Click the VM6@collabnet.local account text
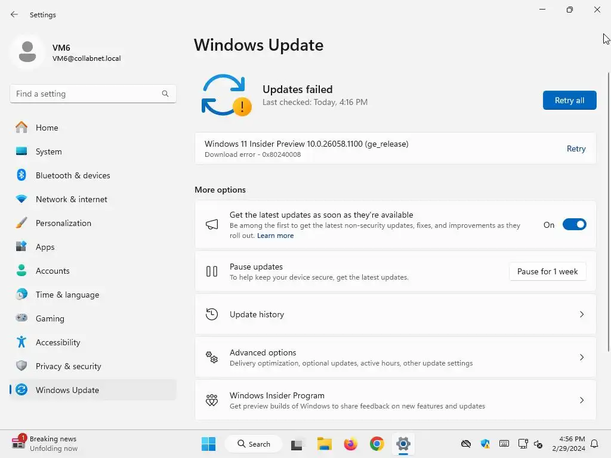The height and width of the screenshot is (458, 611). tap(87, 58)
